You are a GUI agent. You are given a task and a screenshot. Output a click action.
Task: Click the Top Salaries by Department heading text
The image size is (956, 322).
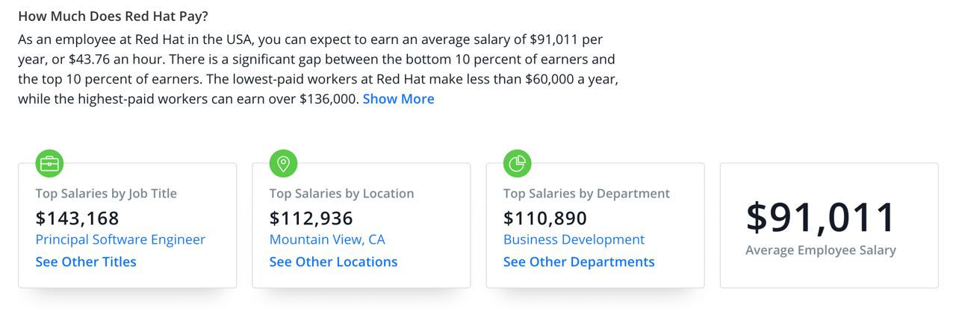point(586,193)
